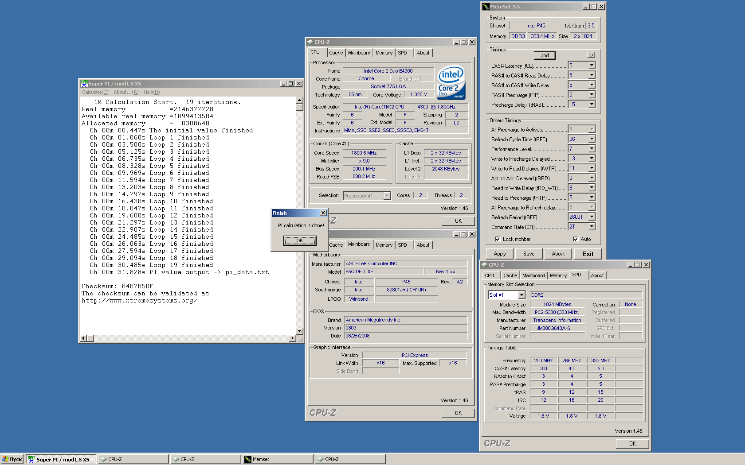This screenshot has width=745, height=465.
Task: Open Precharge Delay (tRAS) dropdown
Action: tap(592, 105)
